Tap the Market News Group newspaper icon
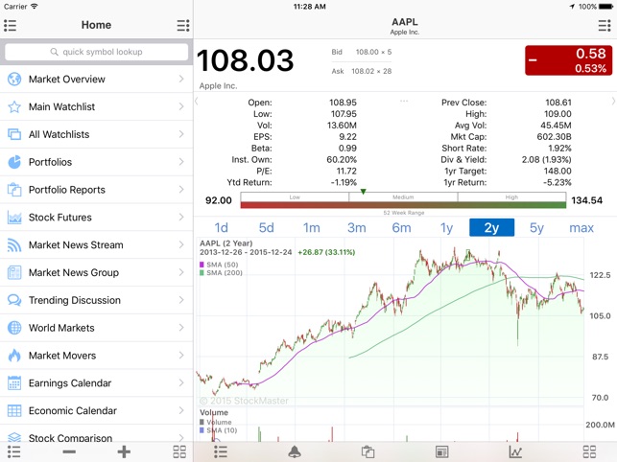The height and width of the screenshot is (462, 617). pos(14,272)
